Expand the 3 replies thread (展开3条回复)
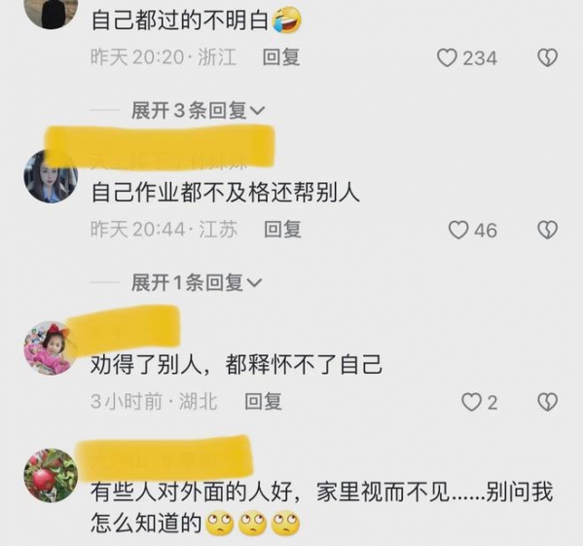Screen dimensions: 584x546 (x=198, y=110)
